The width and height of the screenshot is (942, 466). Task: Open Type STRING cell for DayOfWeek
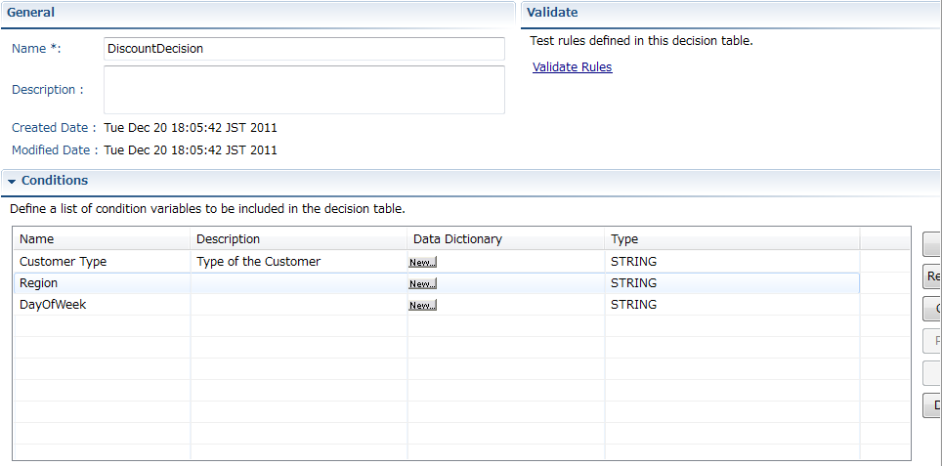coord(633,305)
